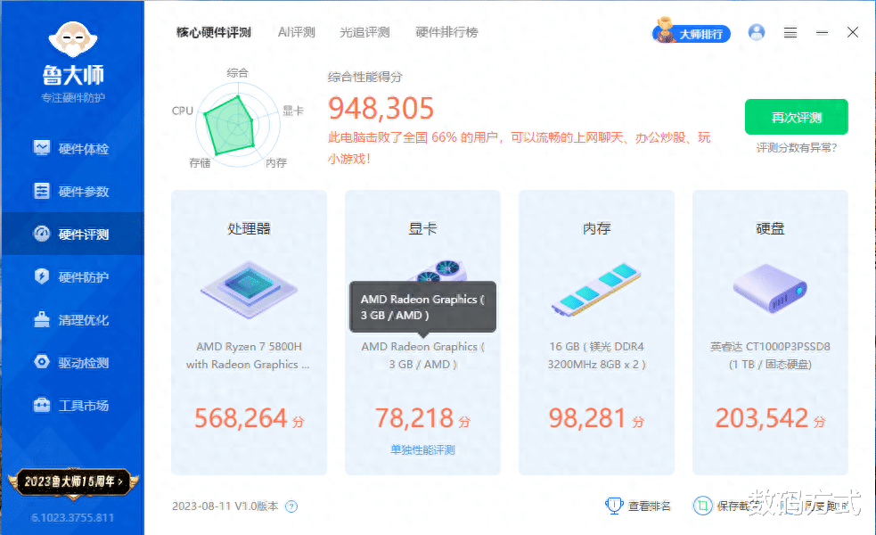
Task: Open 工具市场 in the sidebar
Action: tap(71, 406)
